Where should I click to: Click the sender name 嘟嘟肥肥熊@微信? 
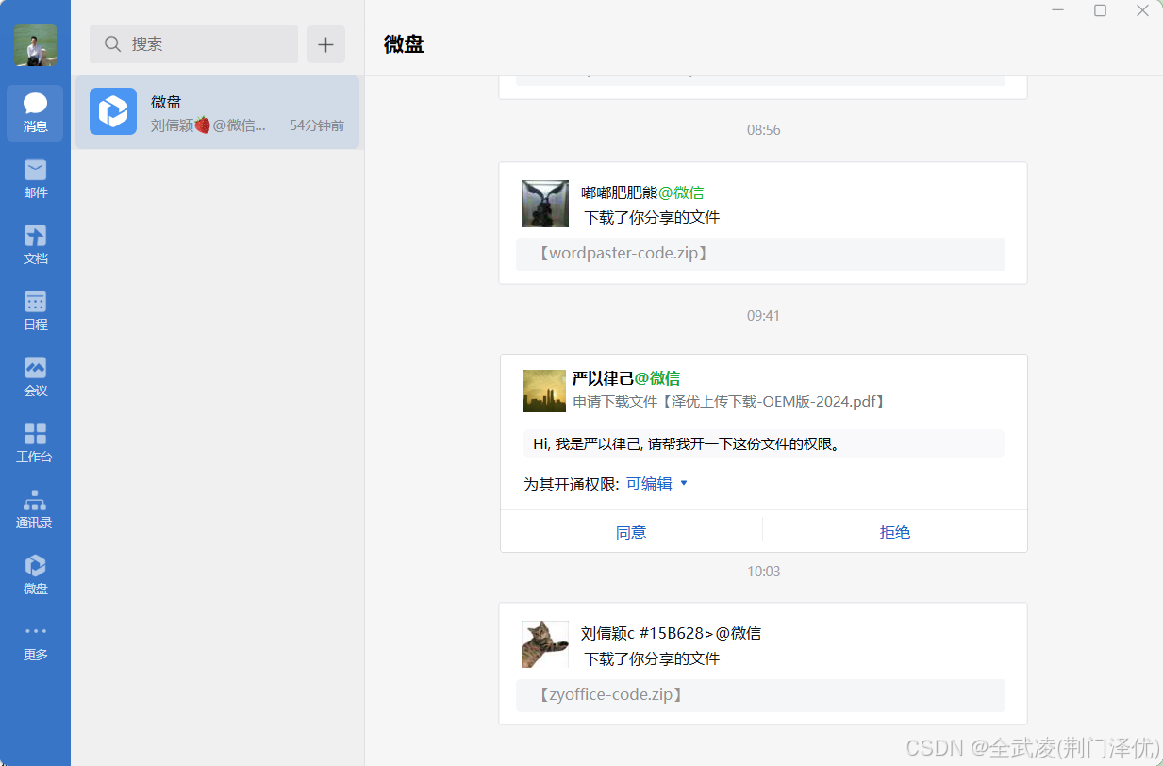(642, 192)
